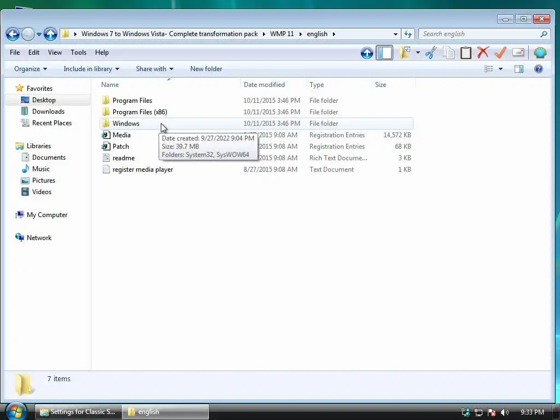Image resolution: width=560 pixels, height=420 pixels.
Task: Open the Edit menu
Action: 34,52
